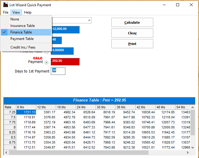The width and height of the screenshot is (199, 158).
Task: Click the cell with value 12000.00
Action: pos(165,127)
